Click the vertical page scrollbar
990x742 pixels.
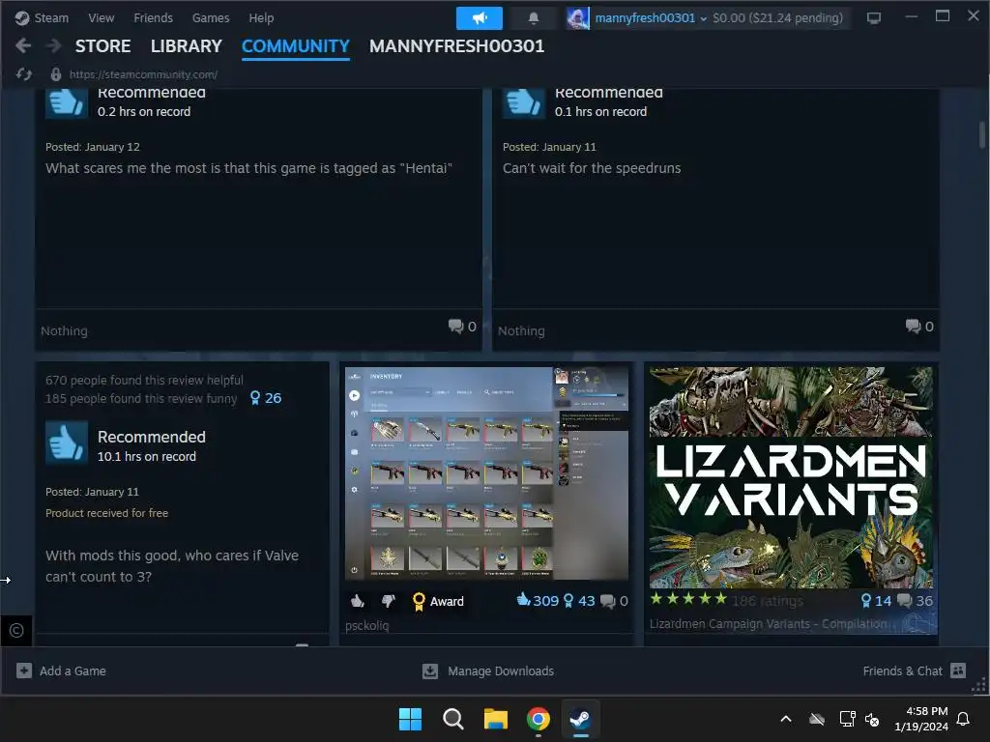tap(982, 135)
